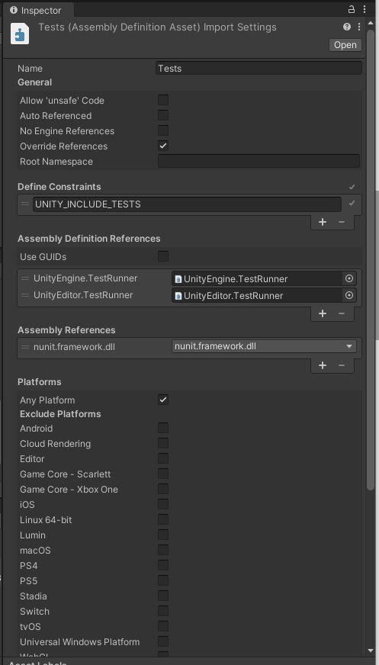The image size is (379, 665).
Task: Edit the UNITY_INCLUDE_TESTS constraint field
Action: [187, 204]
